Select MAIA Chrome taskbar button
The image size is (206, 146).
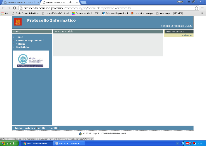(x=37, y=143)
